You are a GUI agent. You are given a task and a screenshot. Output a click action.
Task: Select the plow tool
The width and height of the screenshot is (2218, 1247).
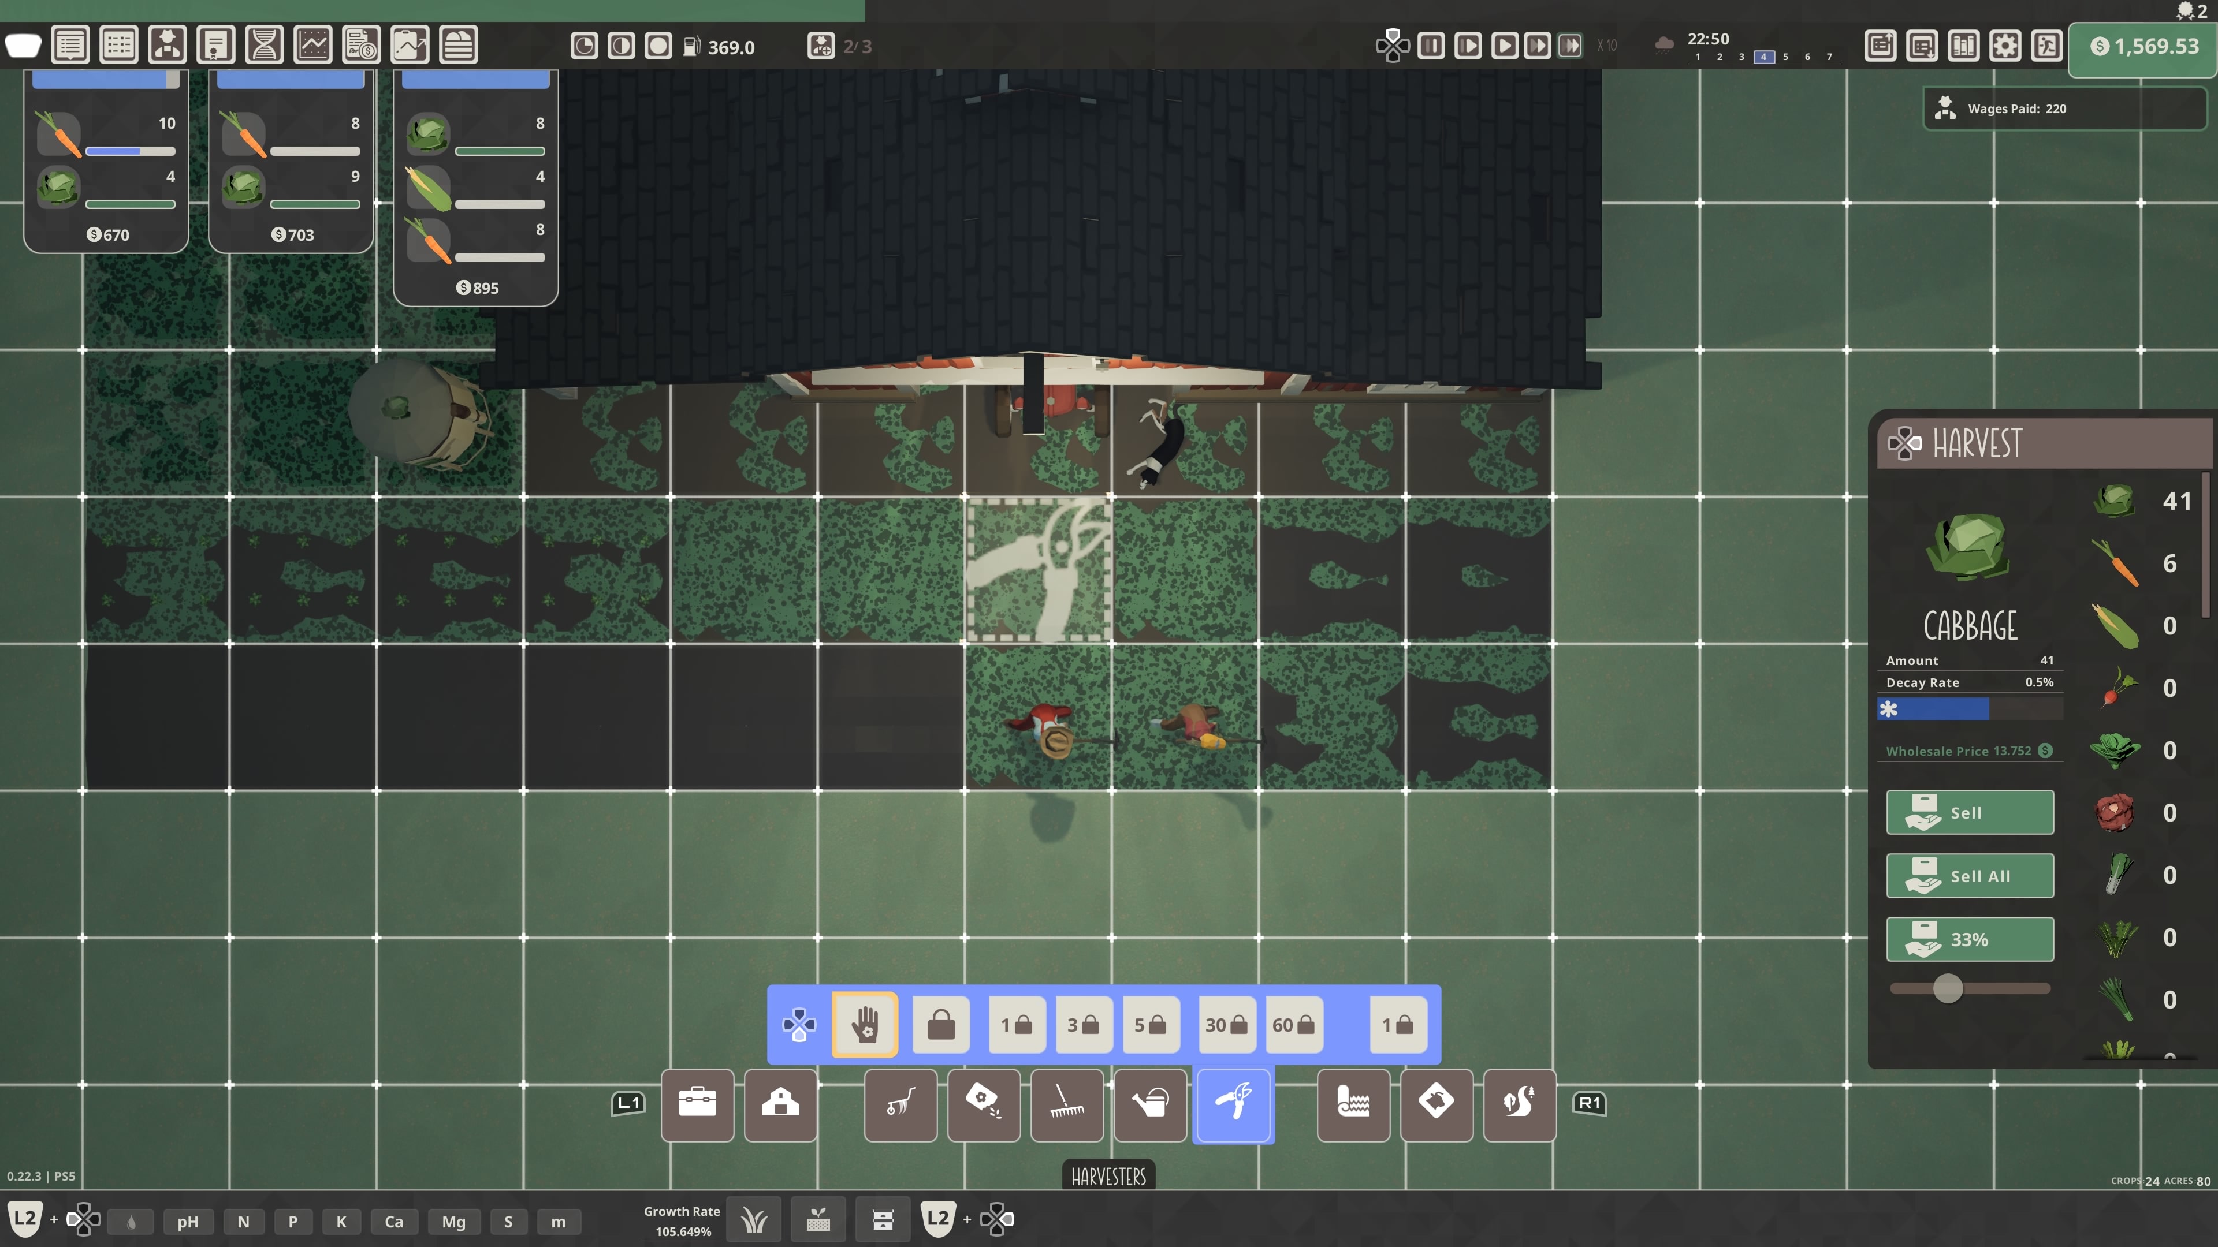click(x=900, y=1106)
